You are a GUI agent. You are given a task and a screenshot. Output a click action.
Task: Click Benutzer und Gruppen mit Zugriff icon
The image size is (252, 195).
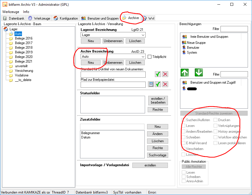point(185,82)
